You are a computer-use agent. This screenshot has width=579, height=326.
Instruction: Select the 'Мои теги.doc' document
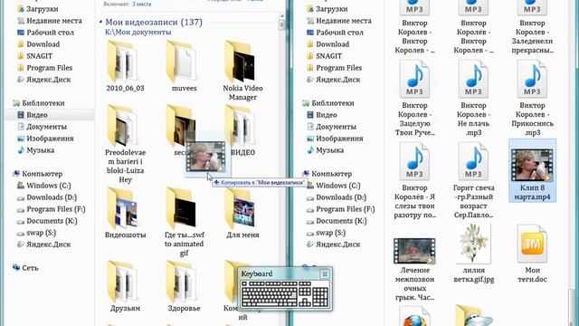532,254
